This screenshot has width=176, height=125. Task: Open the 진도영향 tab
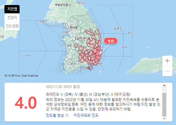pyautogui.click(x=12, y=26)
